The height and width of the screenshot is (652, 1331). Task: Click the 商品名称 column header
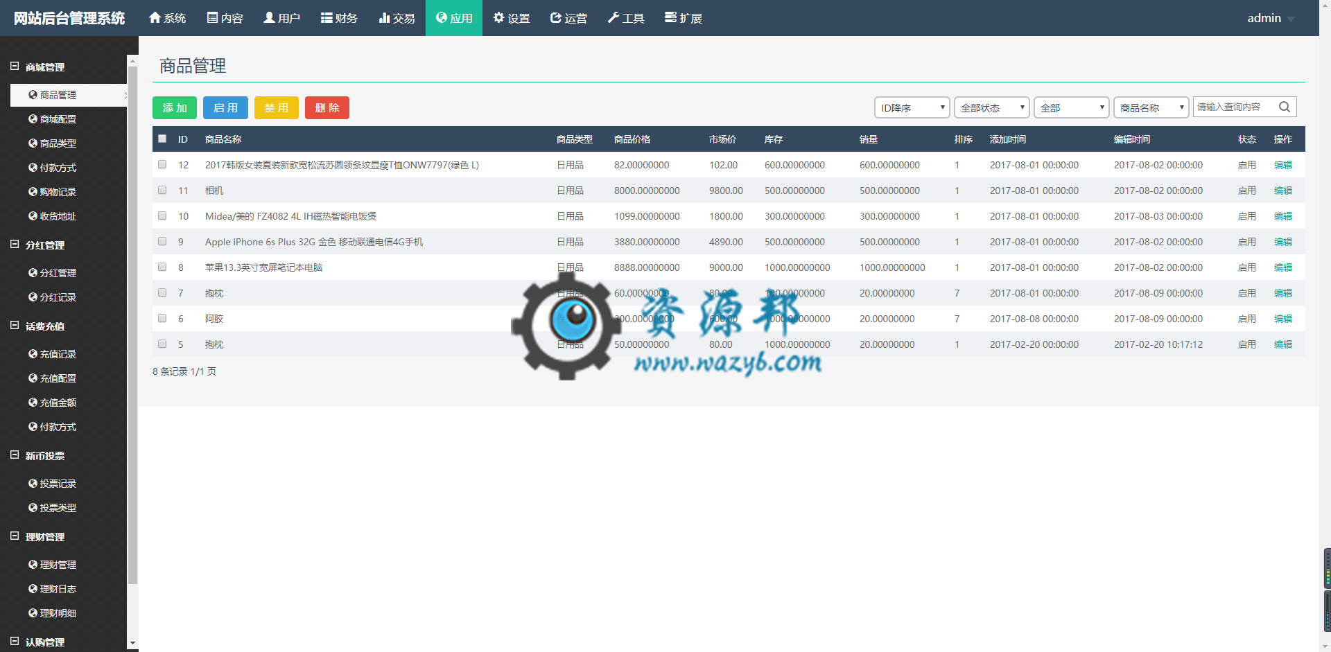click(x=223, y=139)
